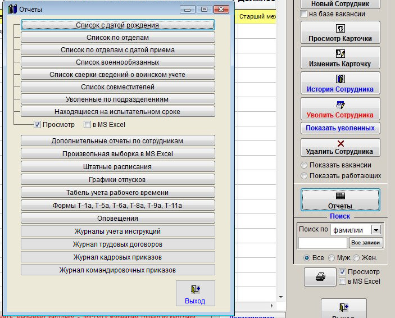Viewport: 395px width, 318px height.
Task: Open Список с датой рождения report
Action: [117, 25]
